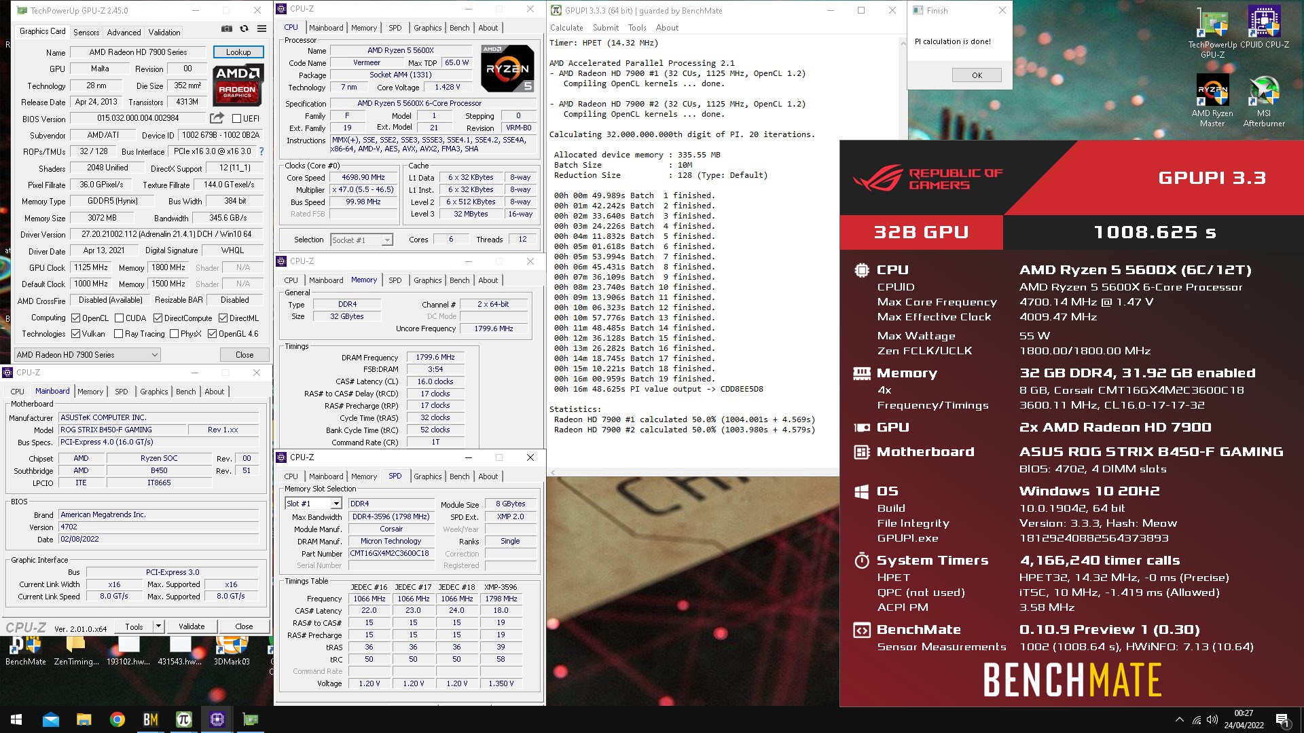Click the Lookup button in GPU-Z
Viewport: 1304px width, 733px height.
pyautogui.click(x=238, y=52)
